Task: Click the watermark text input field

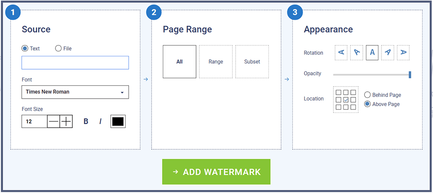Action: click(x=75, y=63)
